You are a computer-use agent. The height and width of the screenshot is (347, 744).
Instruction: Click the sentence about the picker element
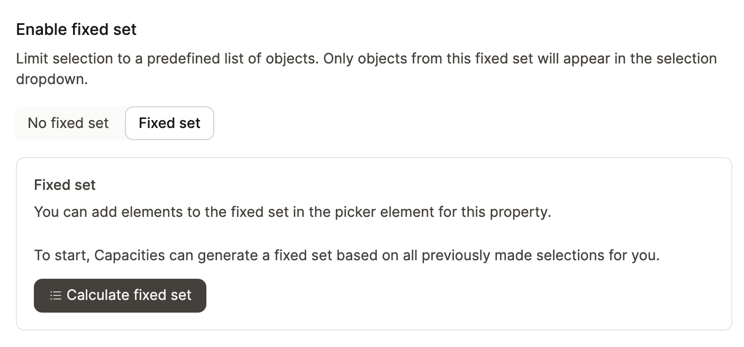[x=293, y=212]
